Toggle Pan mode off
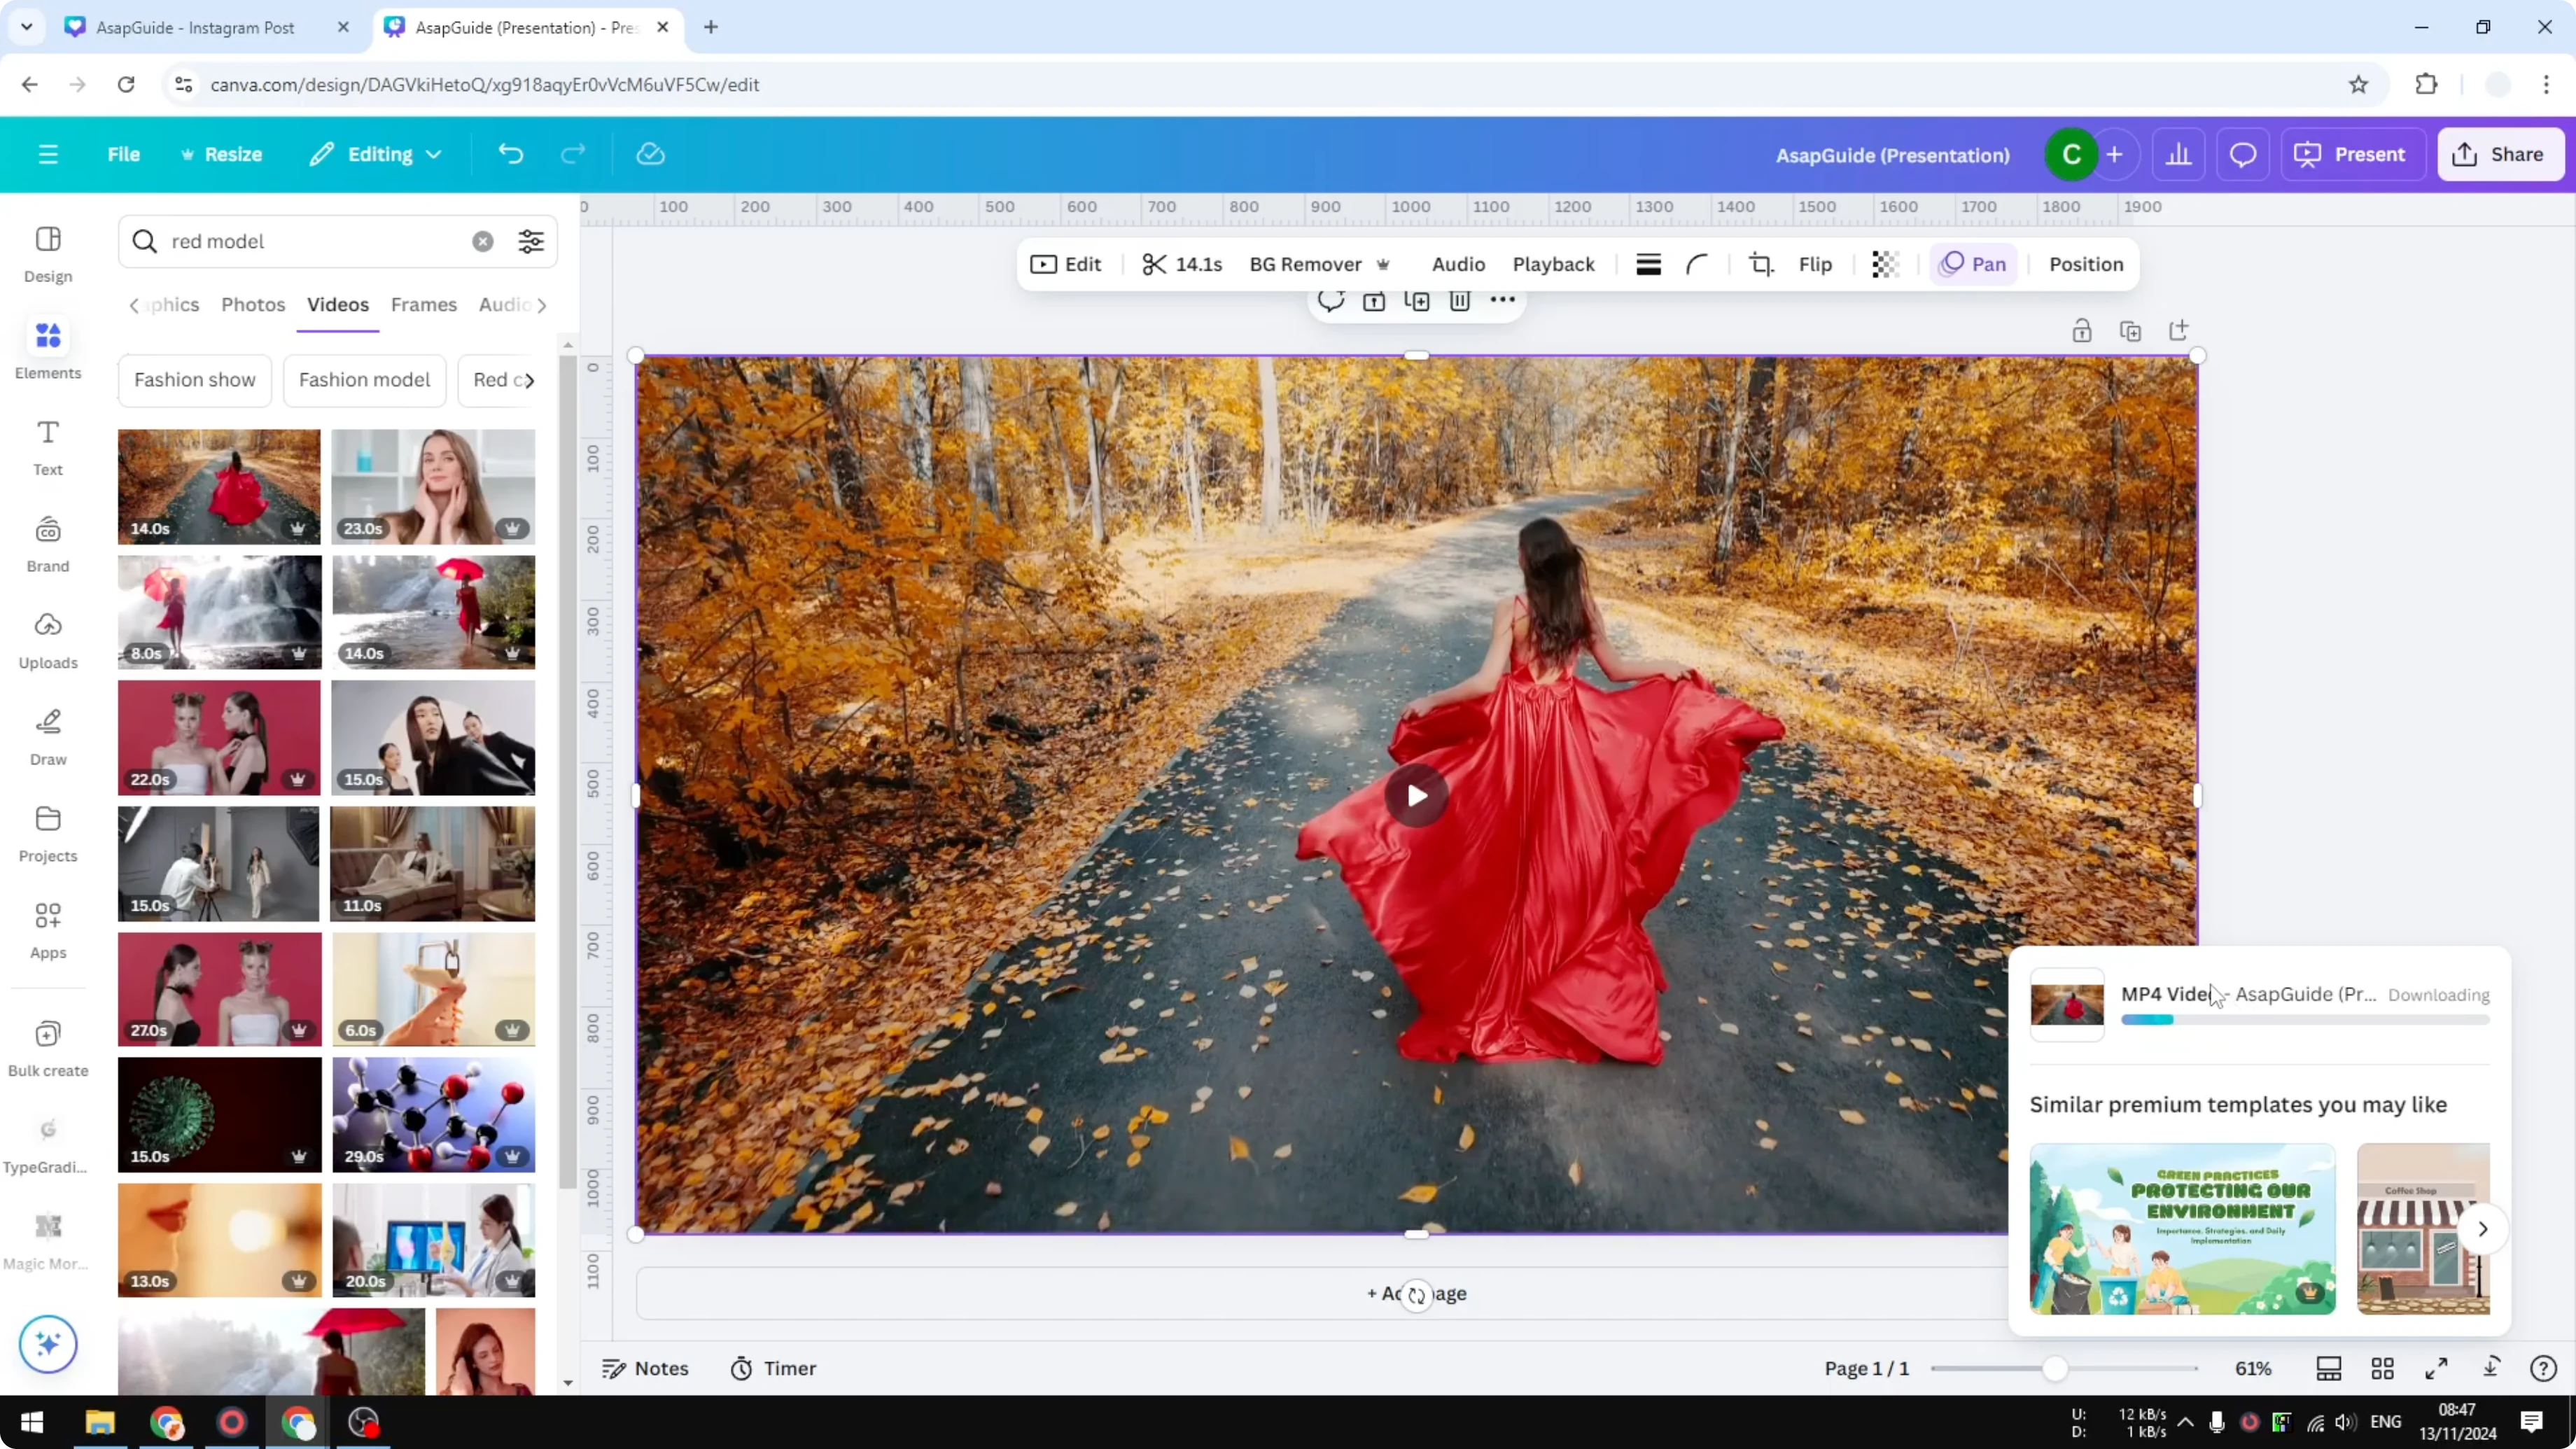The width and height of the screenshot is (2576, 1449). (1973, 264)
